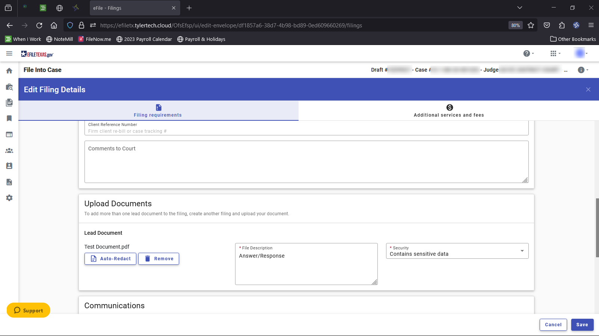Switch to Additional services and fees tab
The image size is (599, 336).
[449, 111]
